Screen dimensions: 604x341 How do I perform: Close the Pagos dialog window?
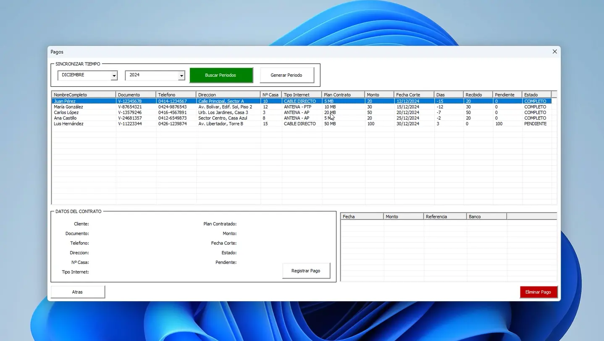(x=554, y=52)
